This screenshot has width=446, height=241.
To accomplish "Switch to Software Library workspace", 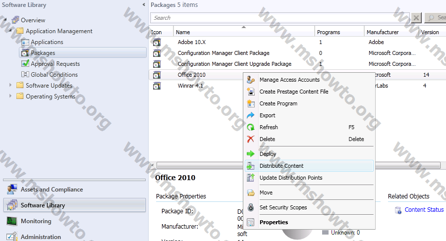I will click(x=74, y=205).
